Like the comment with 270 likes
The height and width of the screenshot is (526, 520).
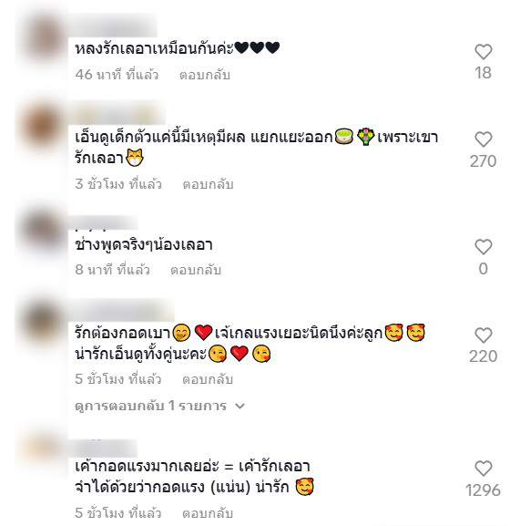pos(484,139)
